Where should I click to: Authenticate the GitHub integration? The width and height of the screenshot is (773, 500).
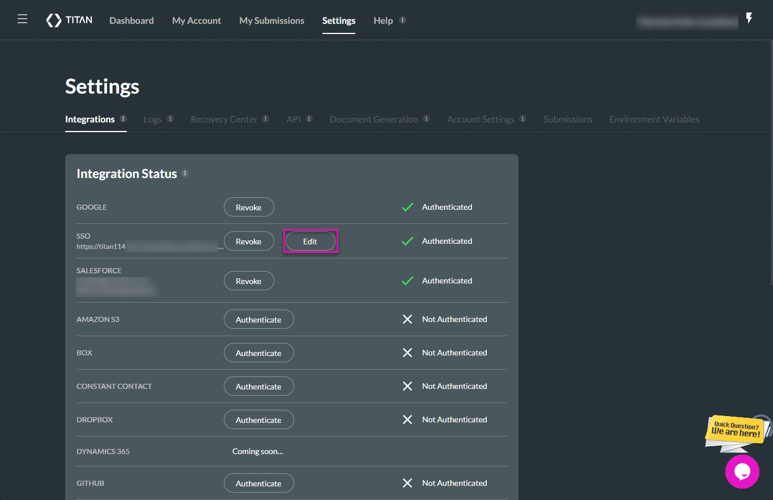coord(258,483)
